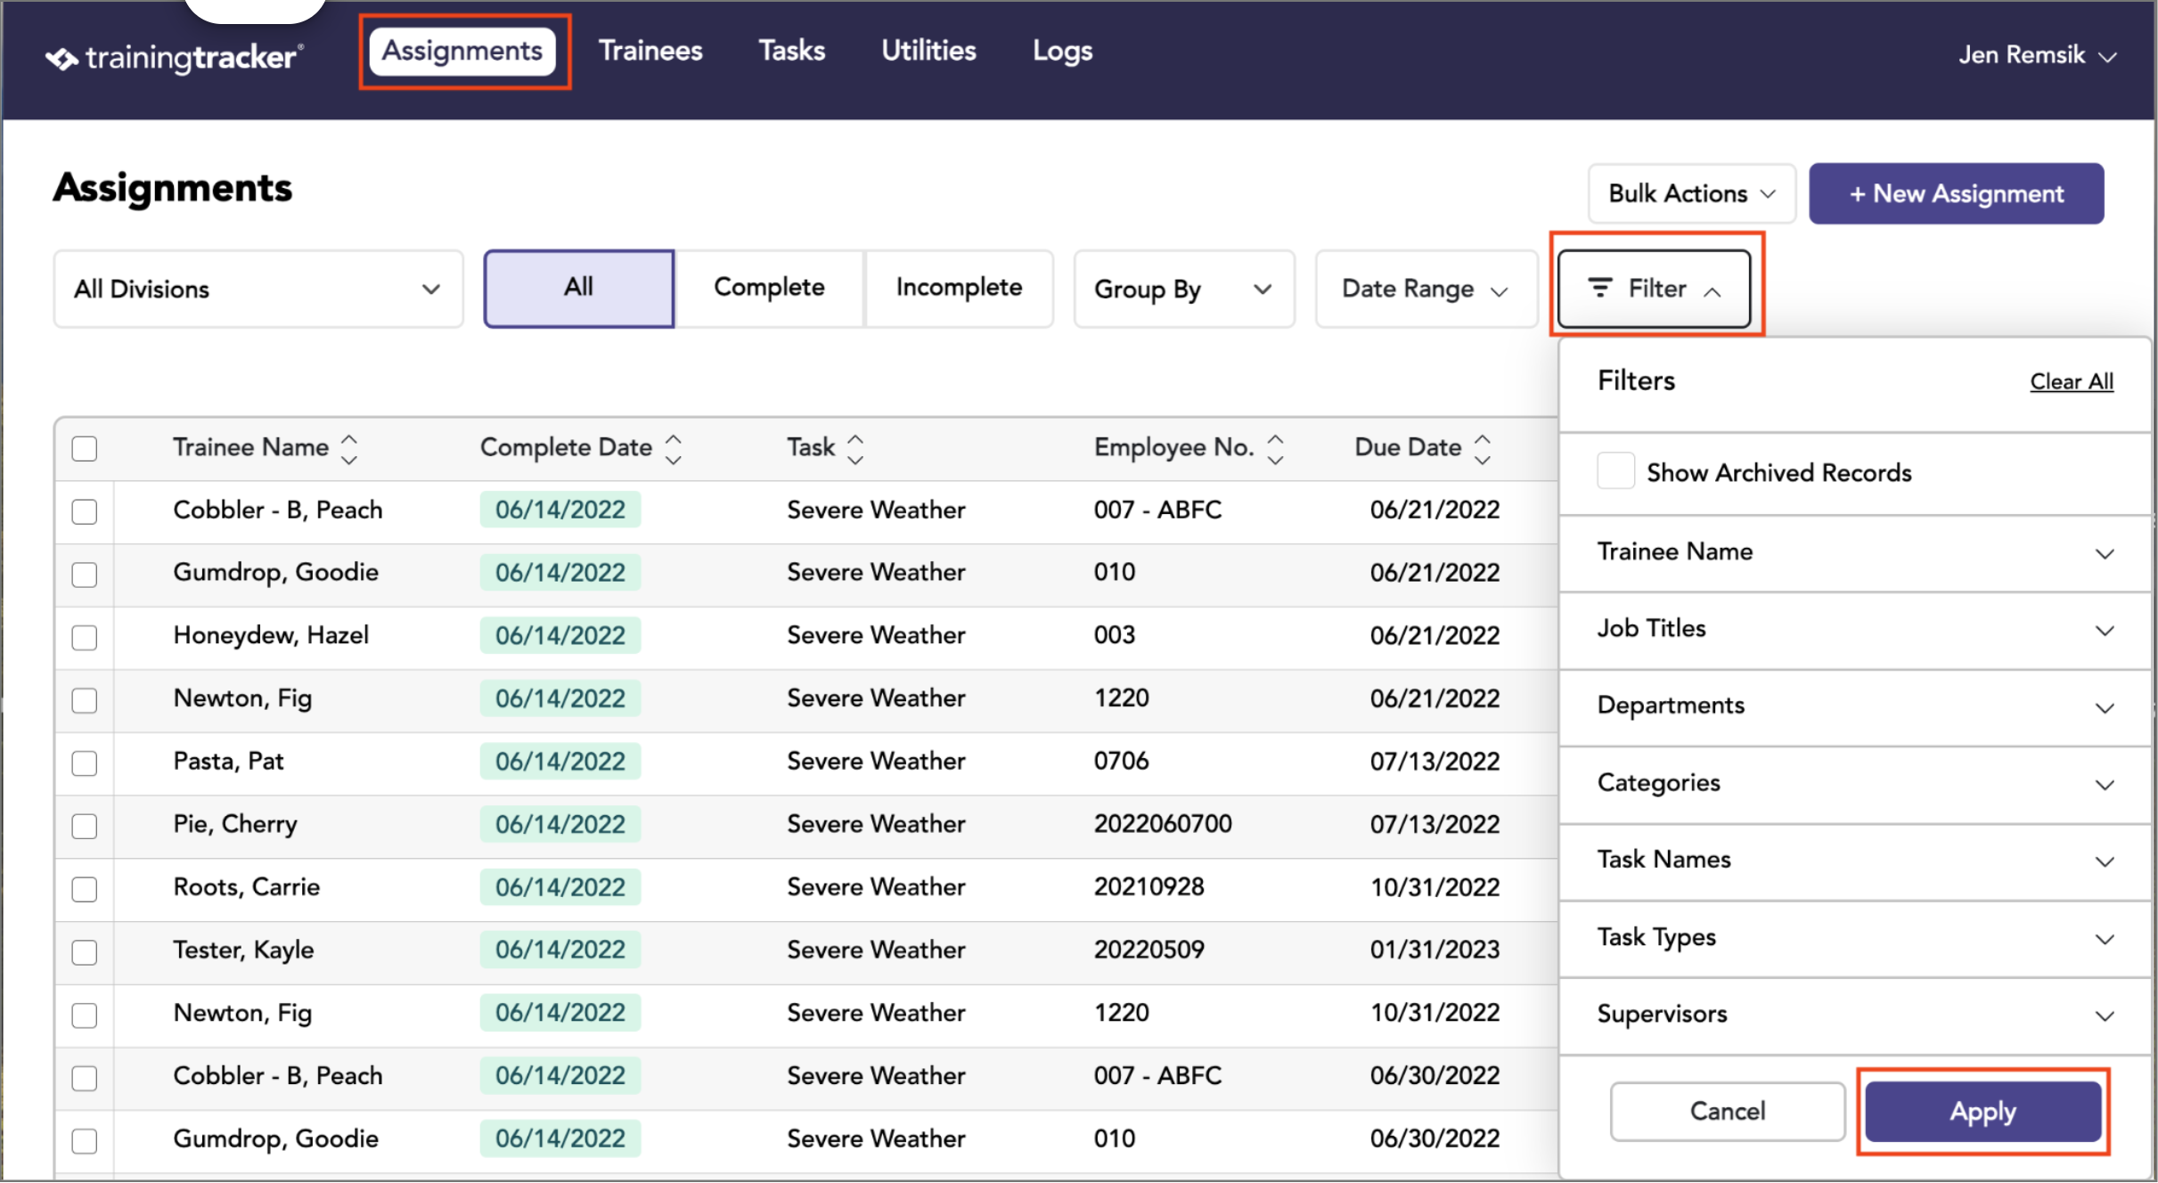Click the trainingtracker logo icon

pos(61,59)
